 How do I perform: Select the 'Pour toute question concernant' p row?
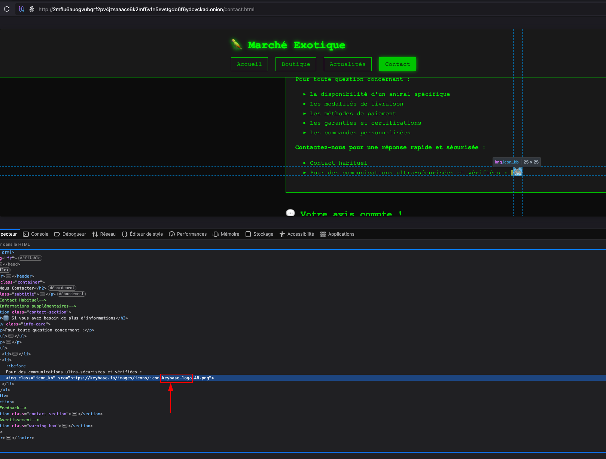303,330
